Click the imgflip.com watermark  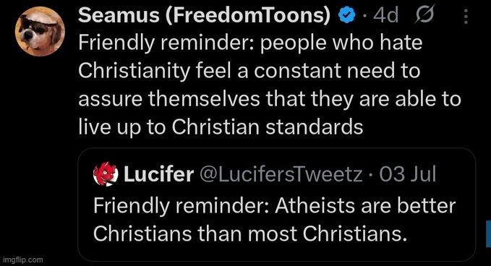pyautogui.click(x=23, y=259)
